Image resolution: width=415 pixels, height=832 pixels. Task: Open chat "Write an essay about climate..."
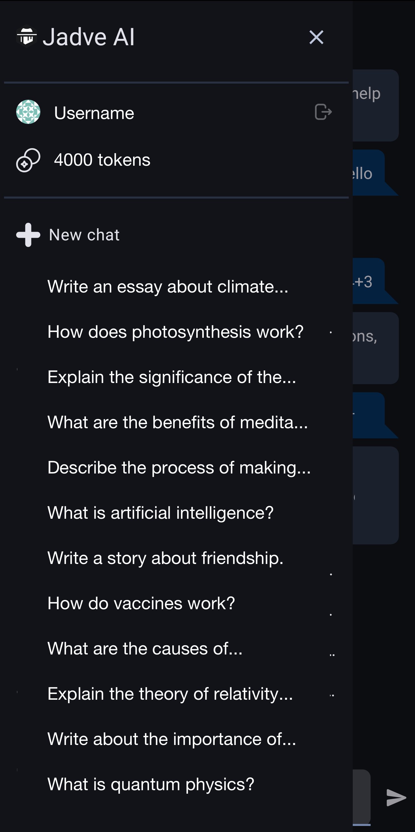click(x=168, y=287)
